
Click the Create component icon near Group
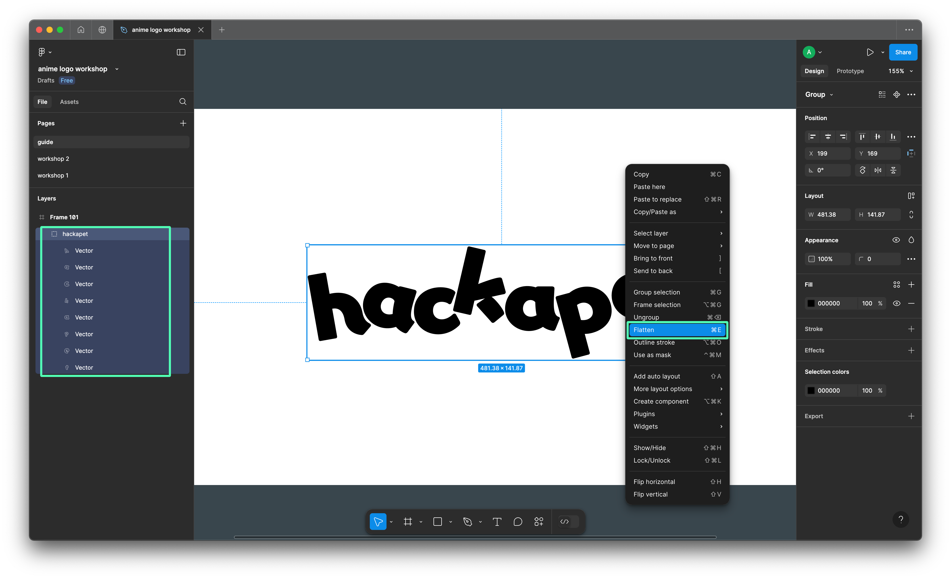tap(896, 94)
